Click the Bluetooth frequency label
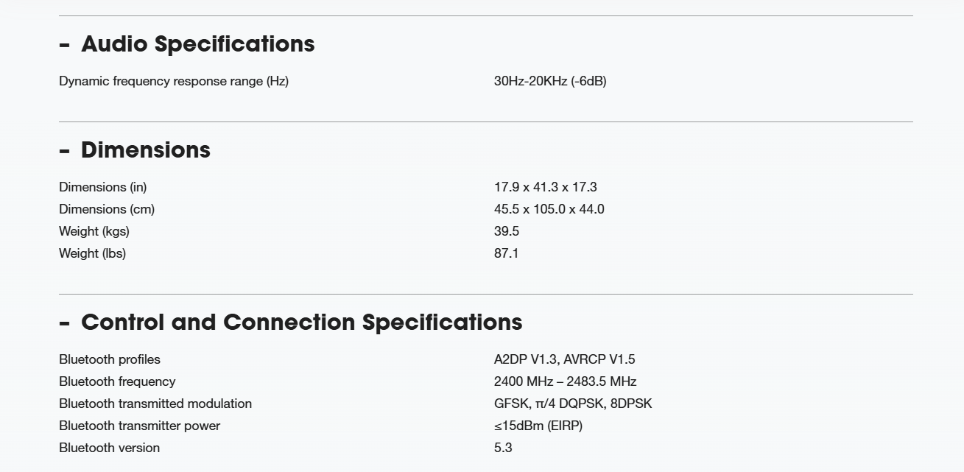Image resolution: width=964 pixels, height=472 pixels. [117, 381]
